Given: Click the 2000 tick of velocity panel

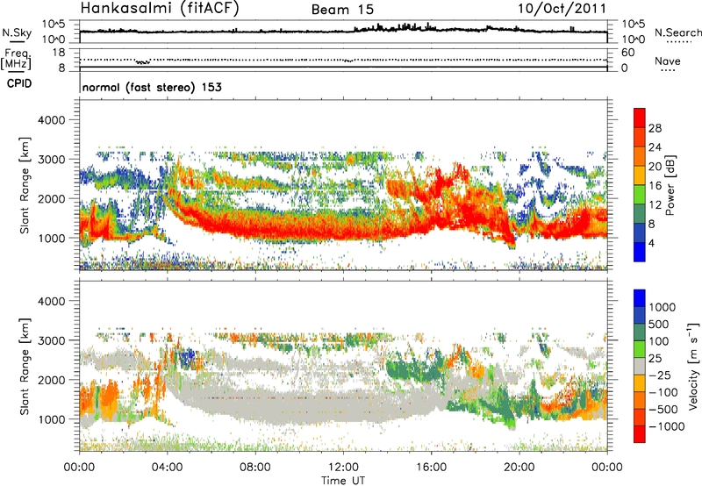Looking at the screenshot, I should coord(51,380).
